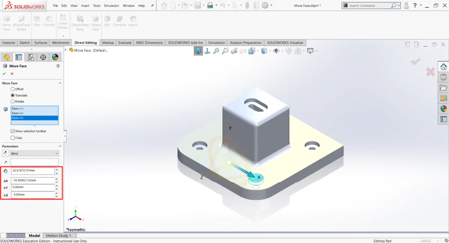Click the View Orientation cube icon in viewport toolbar
449x243 pixels.
[198, 51]
